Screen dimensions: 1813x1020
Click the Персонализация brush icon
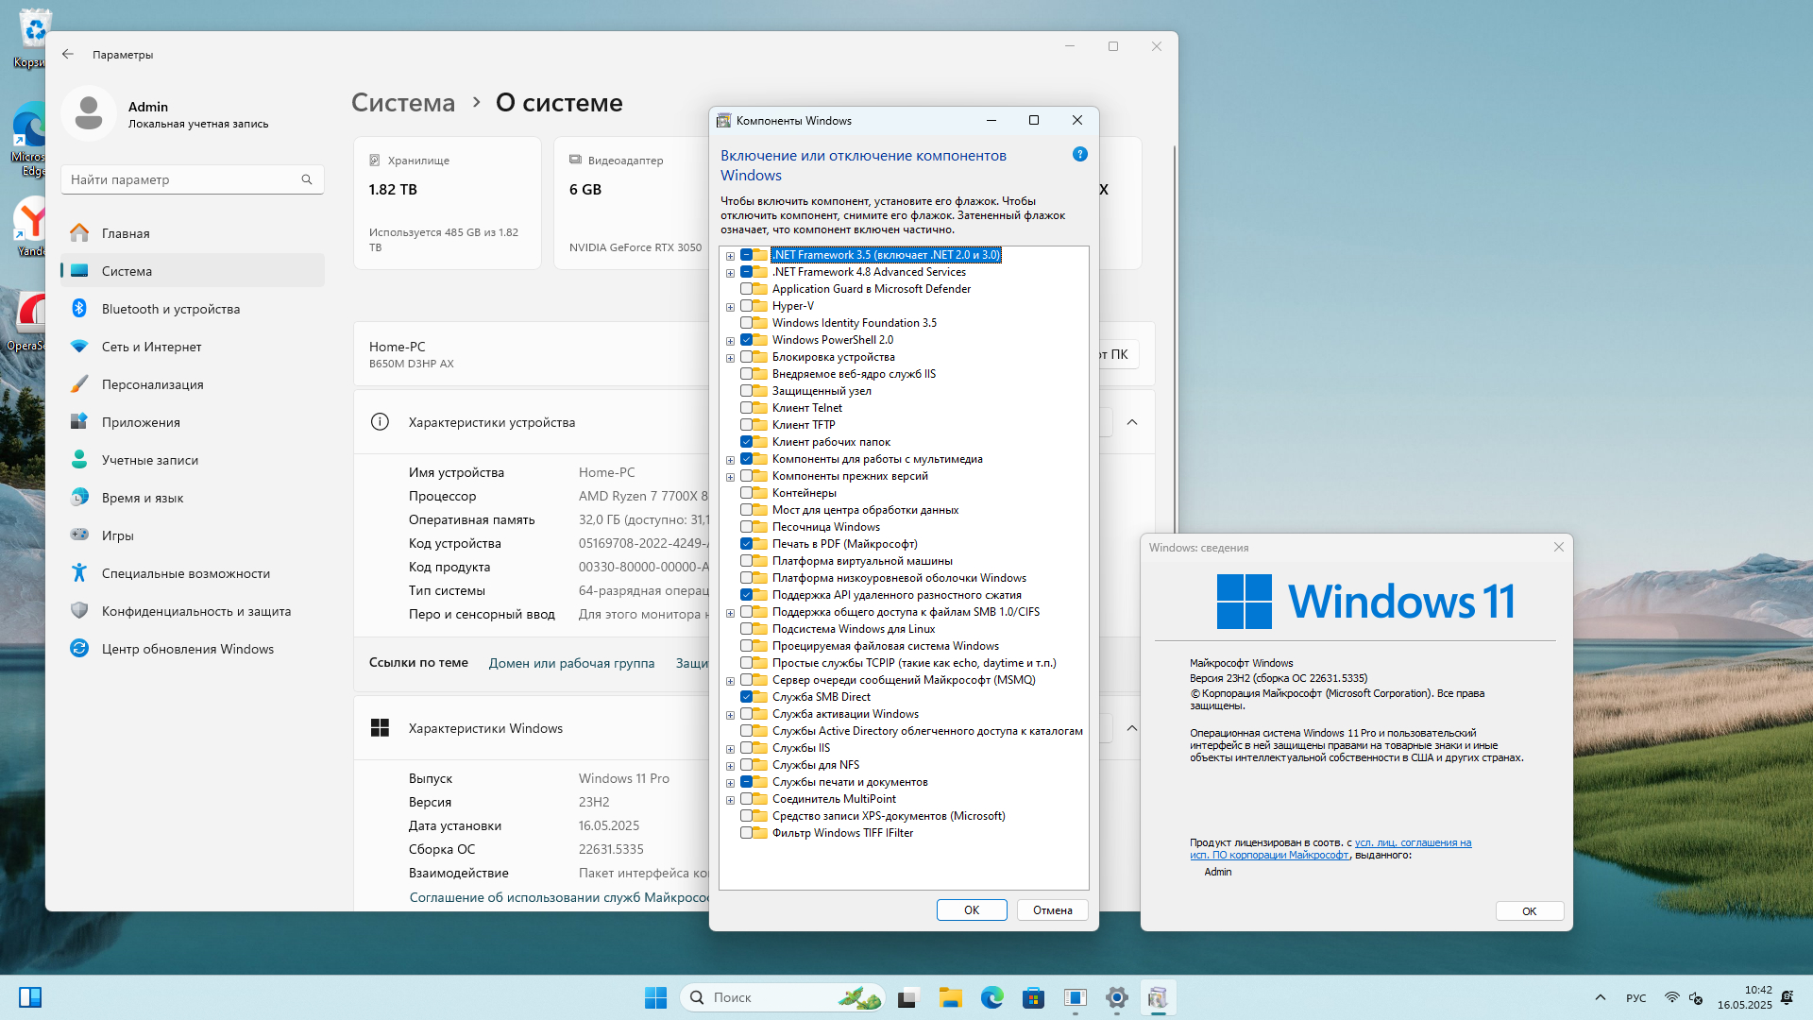point(79,384)
